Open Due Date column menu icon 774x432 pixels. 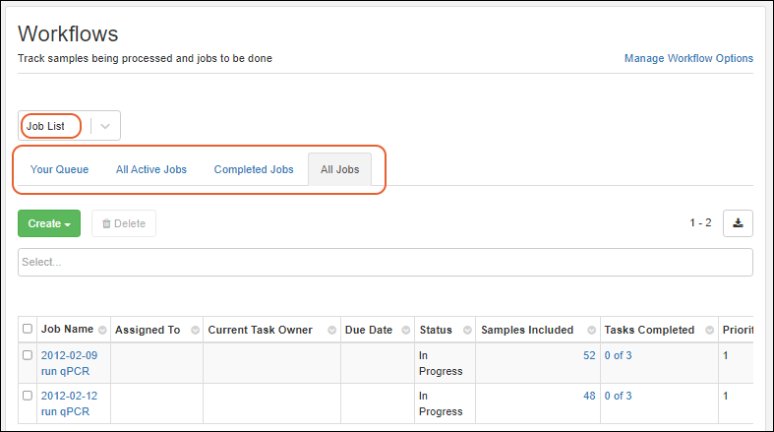(x=405, y=330)
